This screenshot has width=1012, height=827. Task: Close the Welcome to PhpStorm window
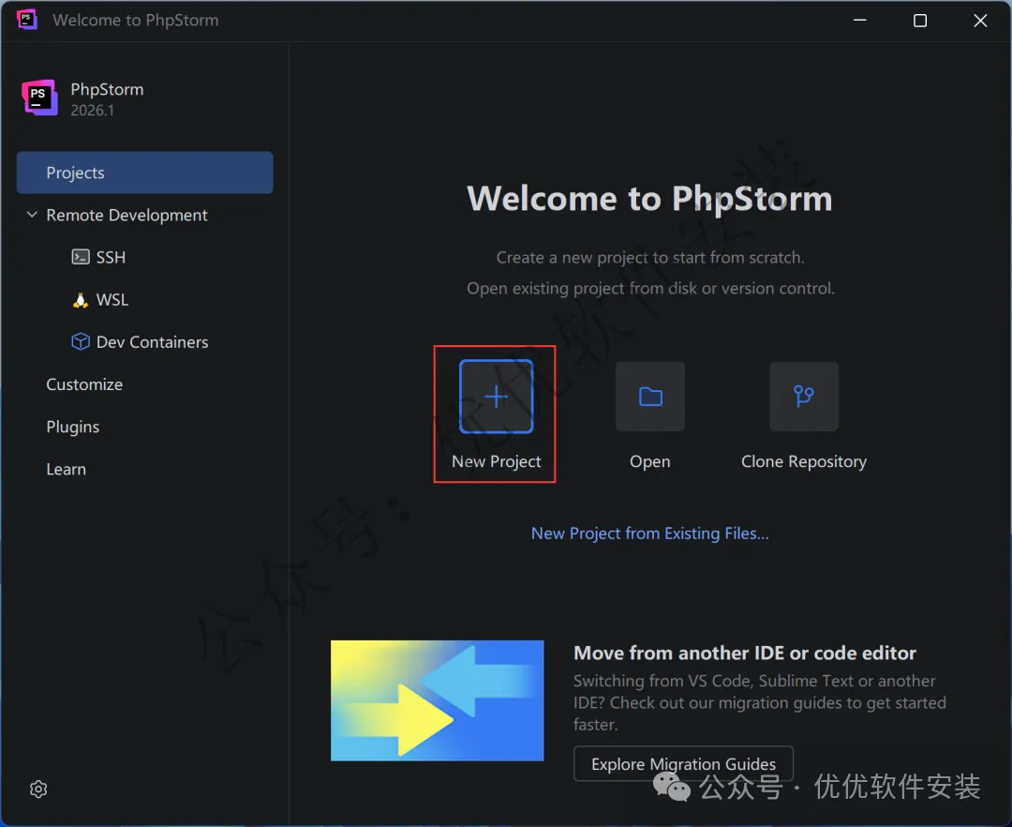pos(980,20)
